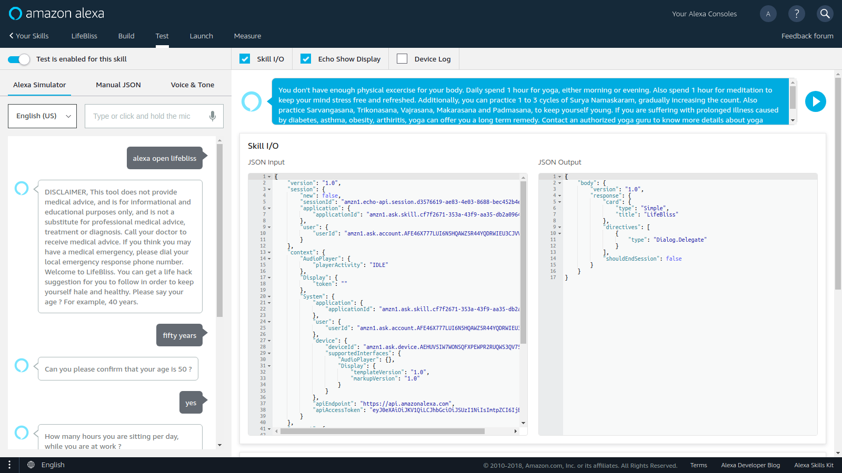The image size is (842, 473).
Task: Collapse JSON Input line 13 context block
Action: coord(269,252)
